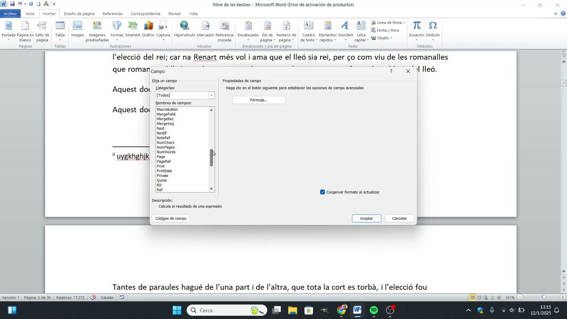Select the MacroButton field name
Screen dimensions: 567x319
167,109
